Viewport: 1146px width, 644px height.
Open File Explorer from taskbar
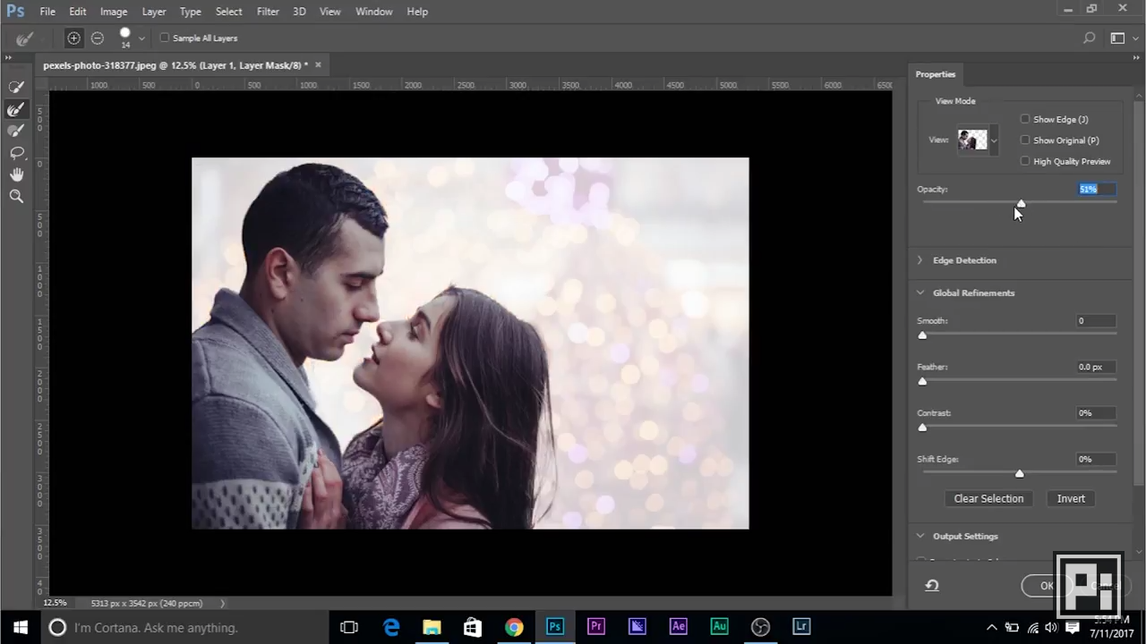click(x=432, y=627)
